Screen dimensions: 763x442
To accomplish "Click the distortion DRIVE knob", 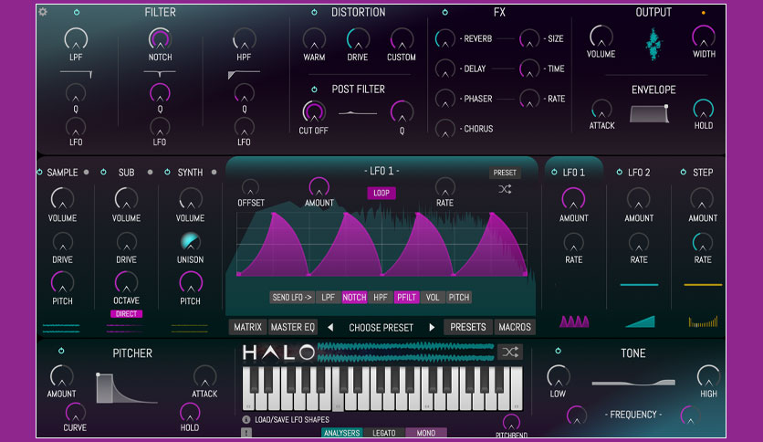I will [358, 39].
